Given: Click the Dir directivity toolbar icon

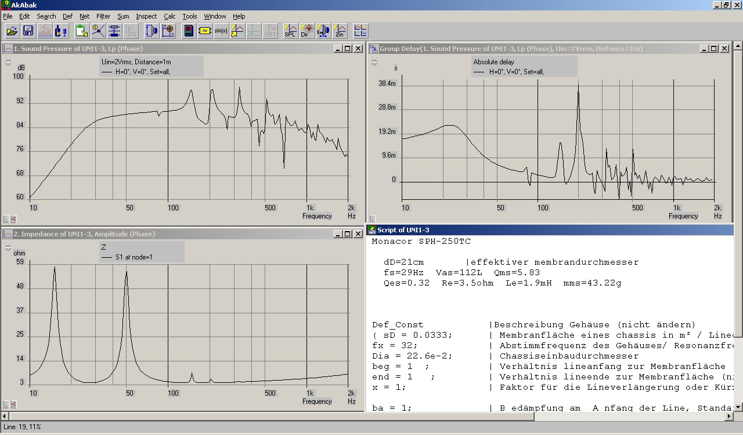Looking at the screenshot, I should click(307, 31).
